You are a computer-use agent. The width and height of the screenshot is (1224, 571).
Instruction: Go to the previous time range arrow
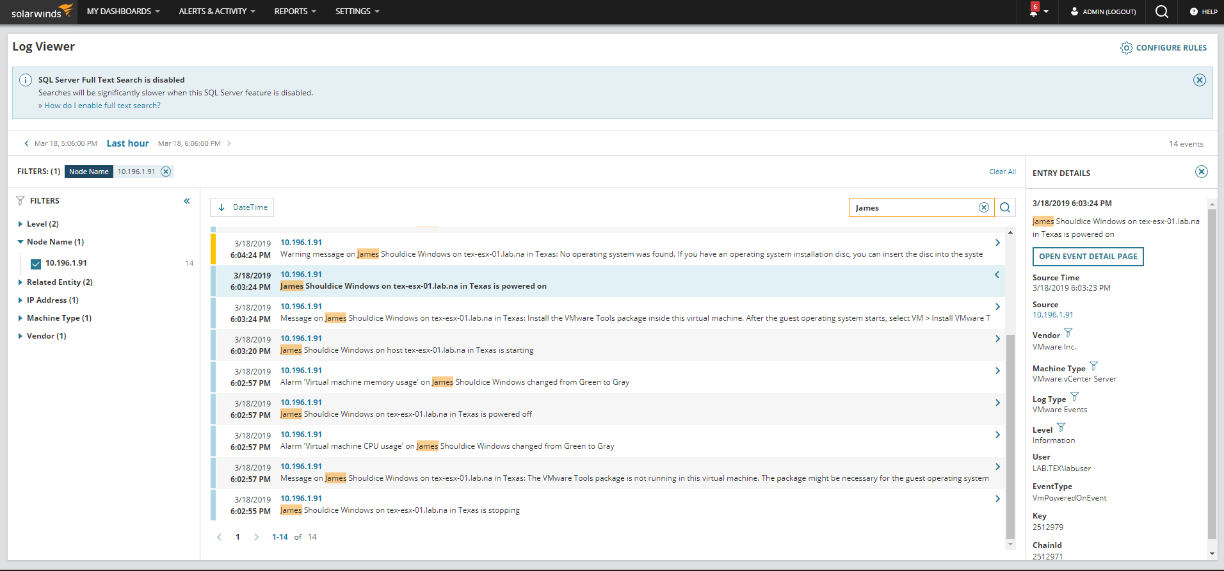(x=26, y=143)
